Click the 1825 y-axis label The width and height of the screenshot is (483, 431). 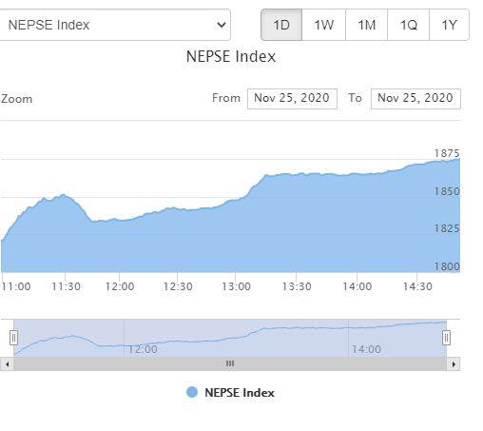(x=447, y=228)
